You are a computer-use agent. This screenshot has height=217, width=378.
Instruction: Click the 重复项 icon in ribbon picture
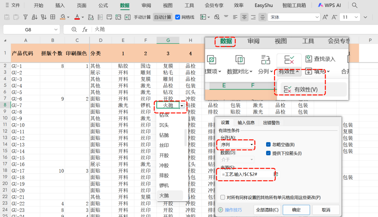tap(212, 59)
